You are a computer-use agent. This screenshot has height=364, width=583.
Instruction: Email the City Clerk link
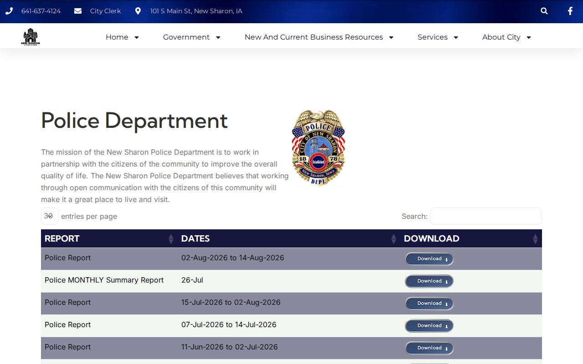(x=106, y=11)
